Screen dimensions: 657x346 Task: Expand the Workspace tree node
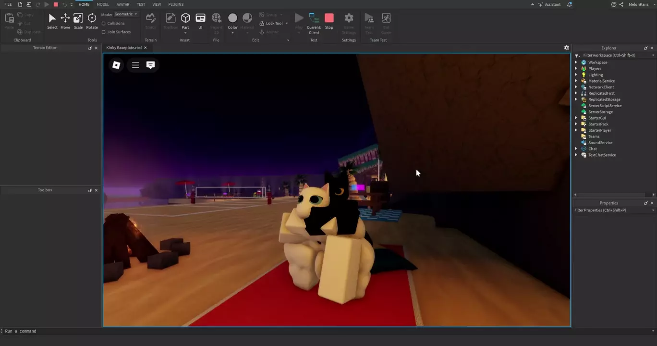[x=576, y=62]
